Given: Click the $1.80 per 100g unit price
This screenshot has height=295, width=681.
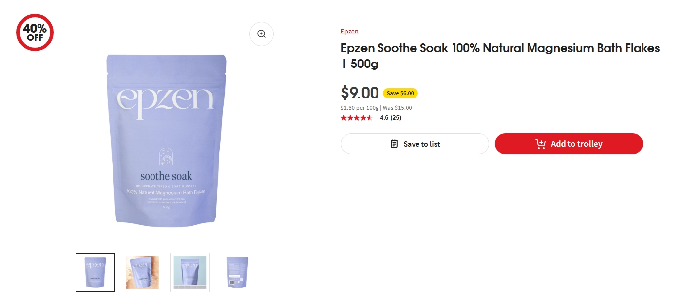Looking at the screenshot, I should click(x=360, y=108).
